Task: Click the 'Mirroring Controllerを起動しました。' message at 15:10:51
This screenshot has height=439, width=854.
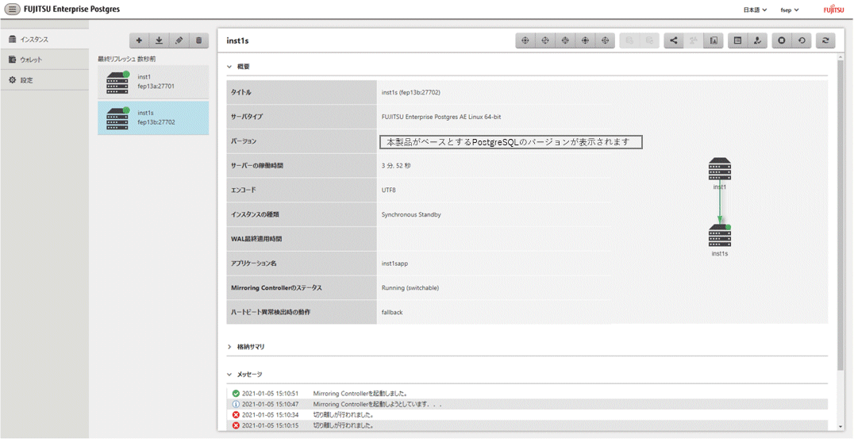Action: pyautogui.click(x=527, y=393)
